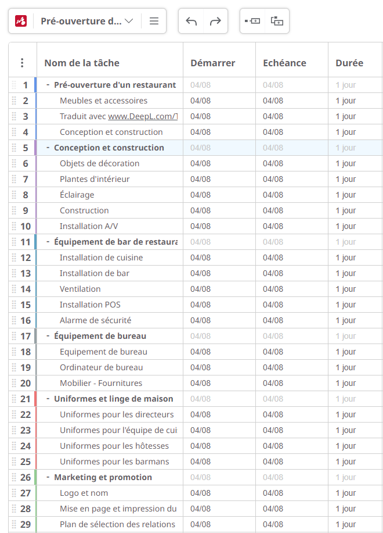Viewport: 383px width, 533px height.
Task: Collapse Équipement de bar de restaurant group
Action: [48, 242]
